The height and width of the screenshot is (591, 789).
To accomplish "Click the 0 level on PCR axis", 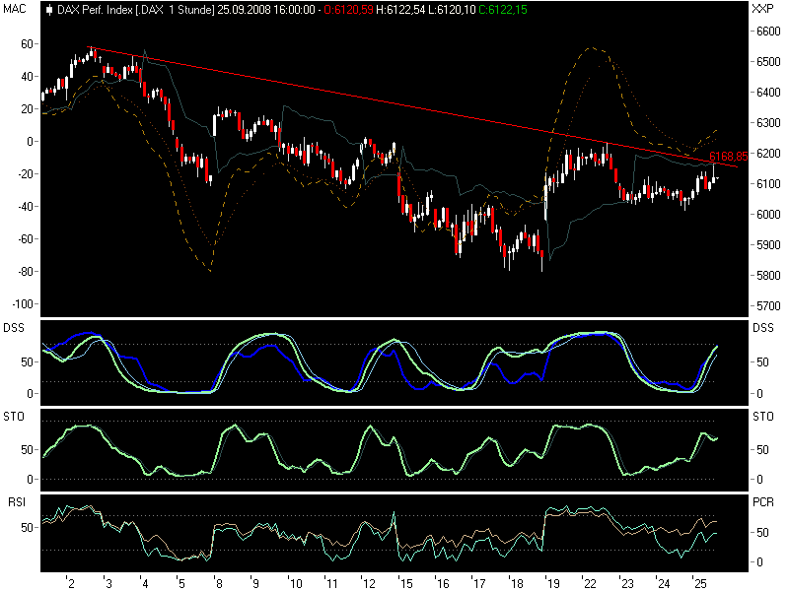I will click(x=759, y=561).
